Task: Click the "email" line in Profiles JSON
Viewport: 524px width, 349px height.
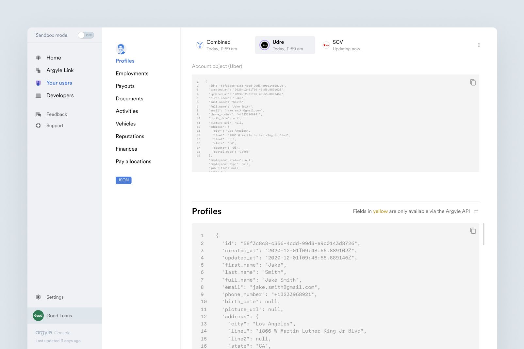Action: pos(271,287)
